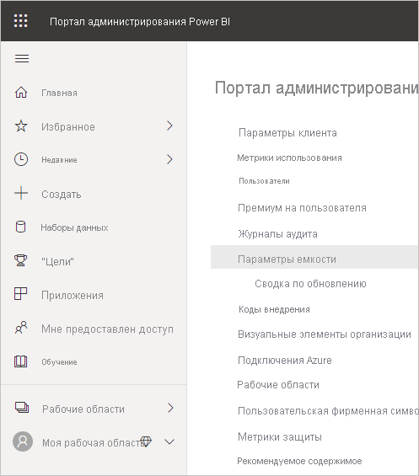This screenshot has height=476, width=419.
Task: Click the premium diamond icon
Action: (146, 441)
